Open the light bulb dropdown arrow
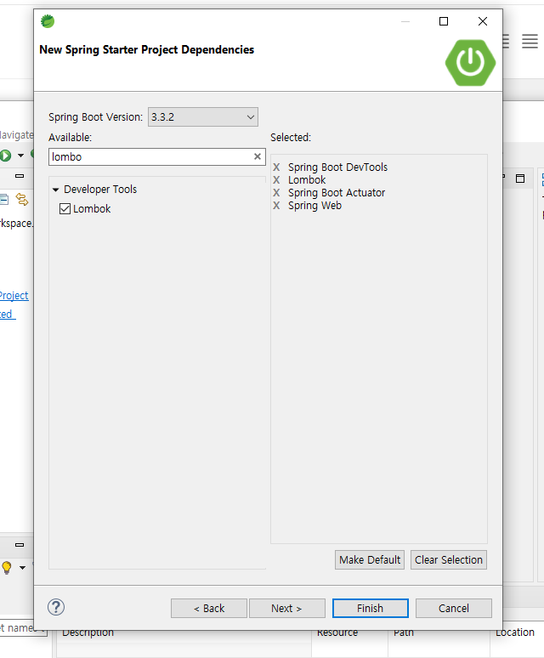This screenshot has height=658, width=544. (x=22, y=568)
